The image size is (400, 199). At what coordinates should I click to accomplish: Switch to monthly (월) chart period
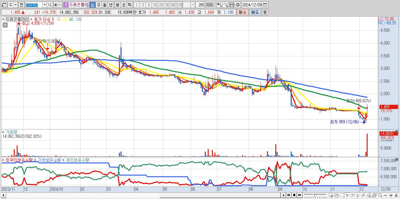pyautogui.click(x=105, y=5)
